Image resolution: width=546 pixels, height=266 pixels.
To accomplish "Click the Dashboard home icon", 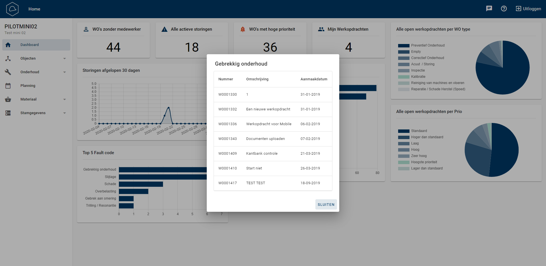I will click(8, 45).
